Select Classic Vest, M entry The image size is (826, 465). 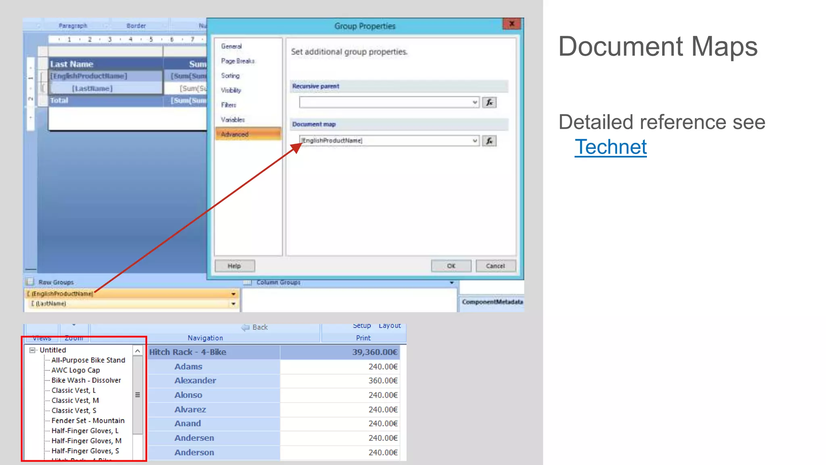pos(75,400)
